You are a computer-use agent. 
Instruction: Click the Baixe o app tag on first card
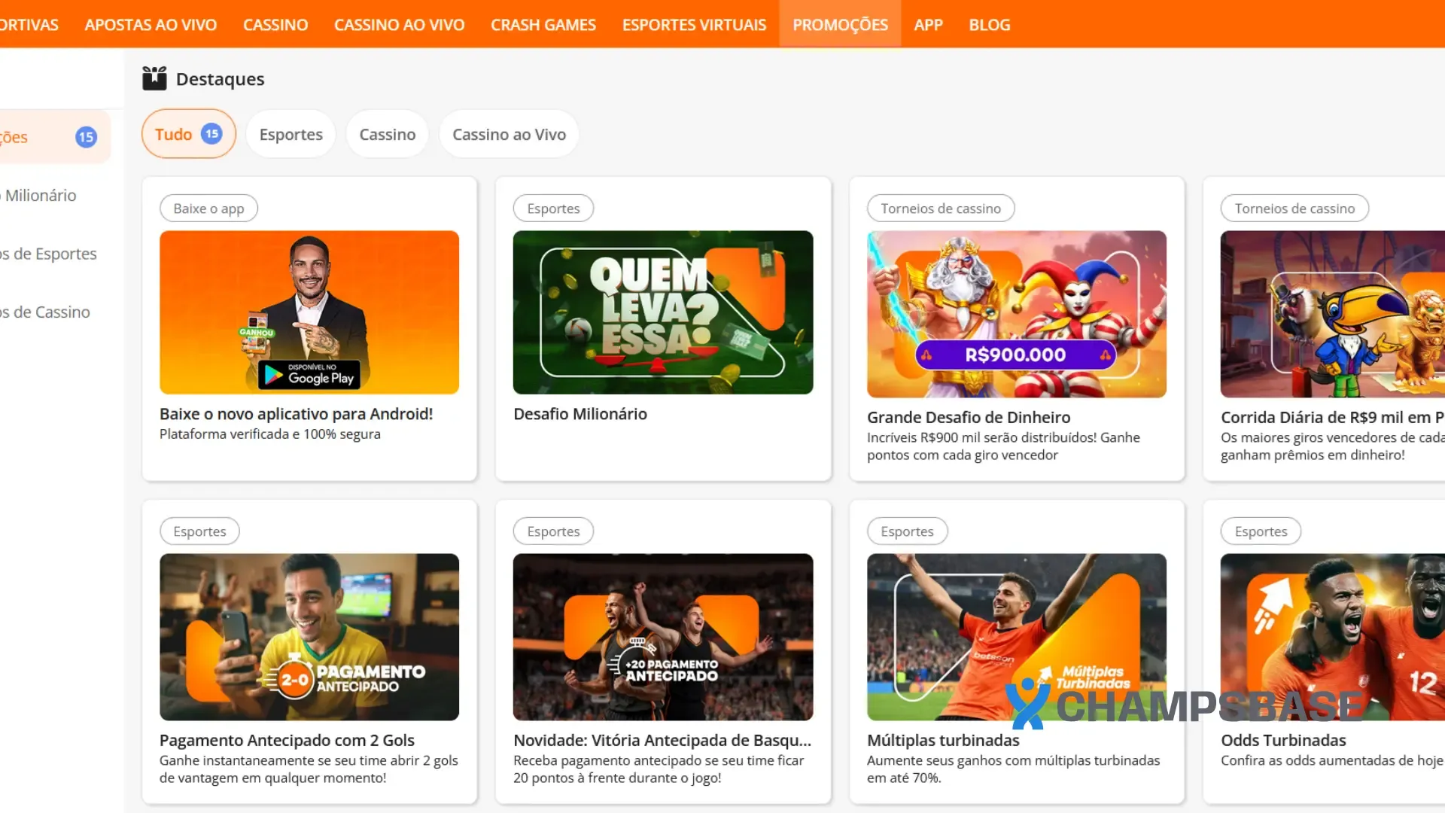click(x=208, y=208)
